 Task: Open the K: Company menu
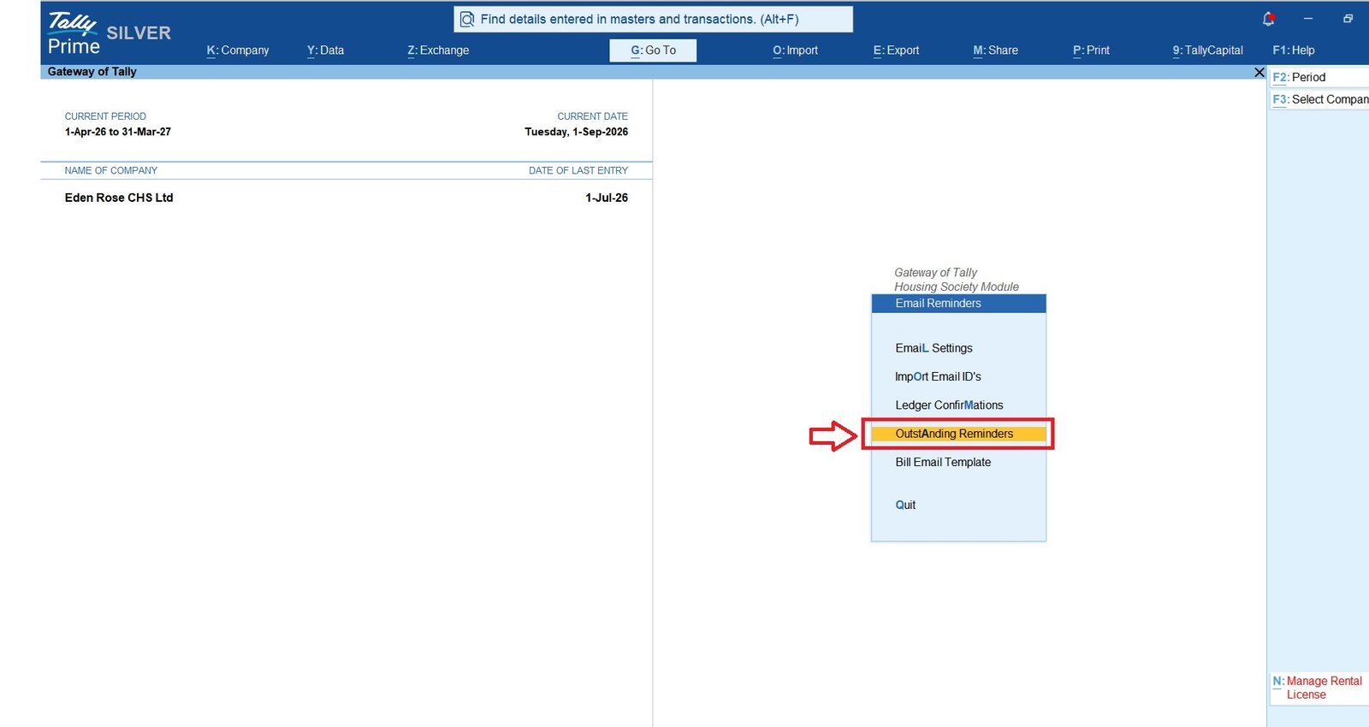(x=238, y=50)
